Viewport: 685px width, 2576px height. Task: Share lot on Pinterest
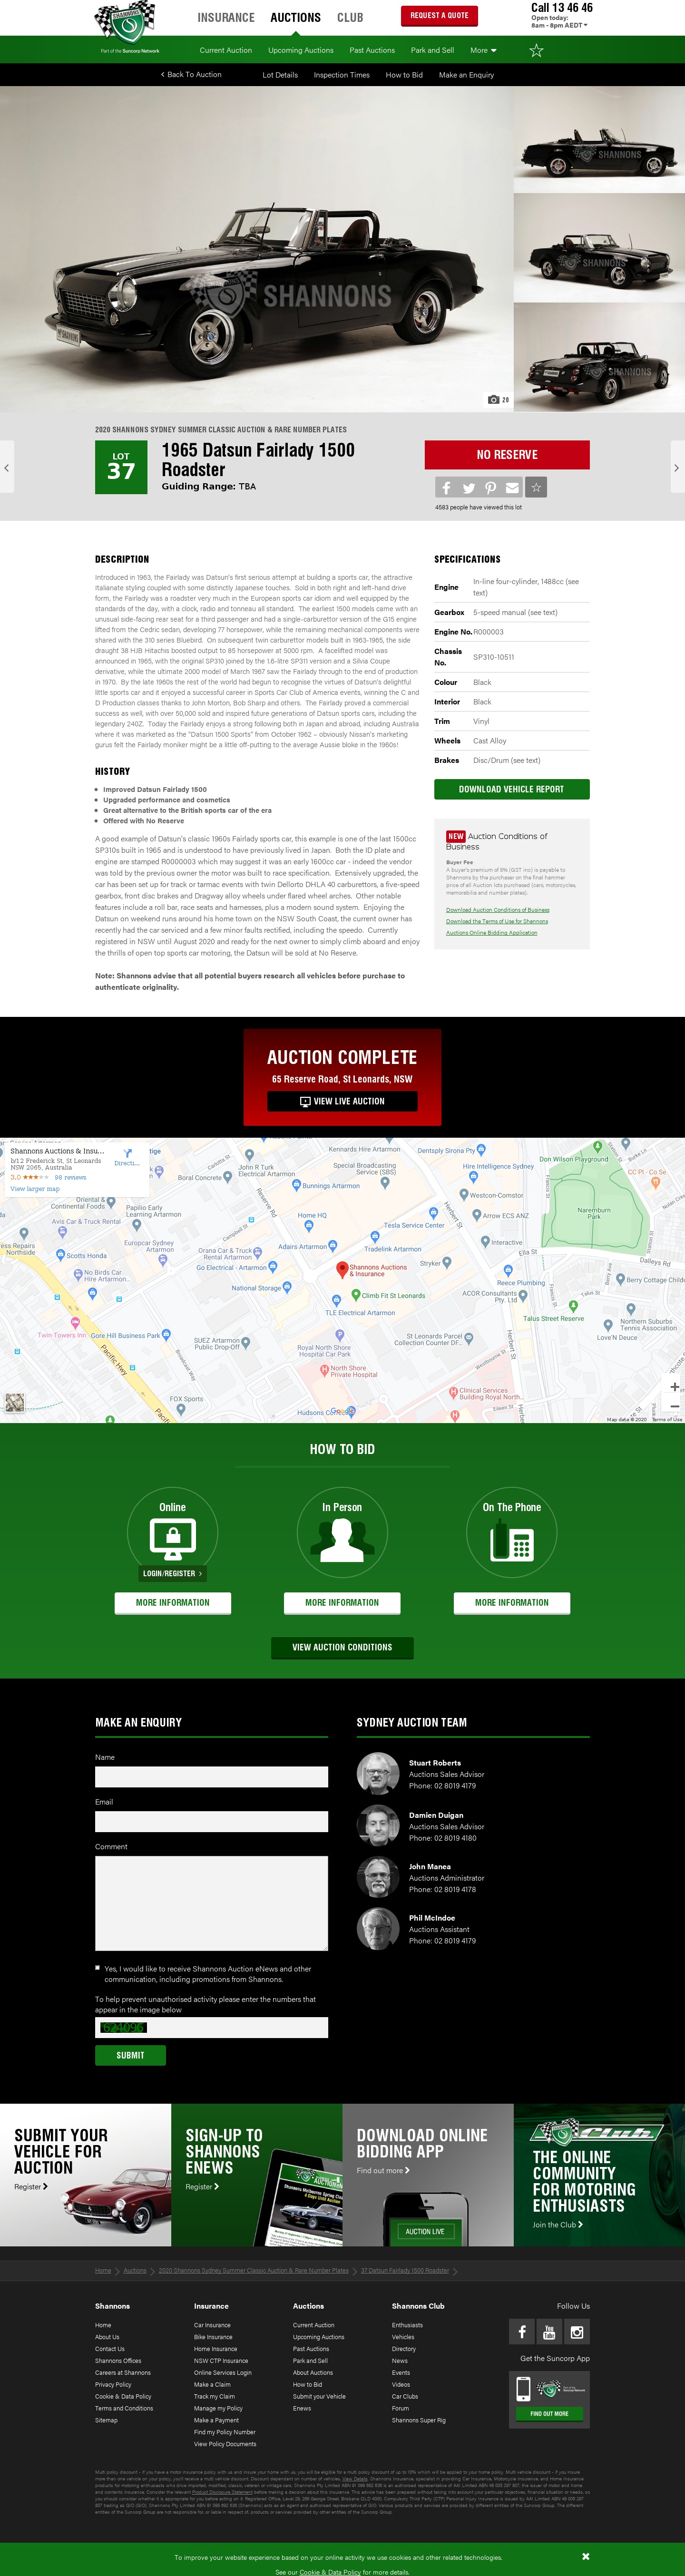pos(490,487)
